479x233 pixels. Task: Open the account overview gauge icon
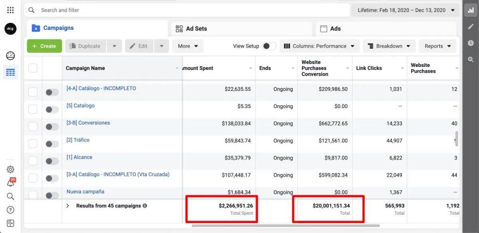tap(10, 56)
